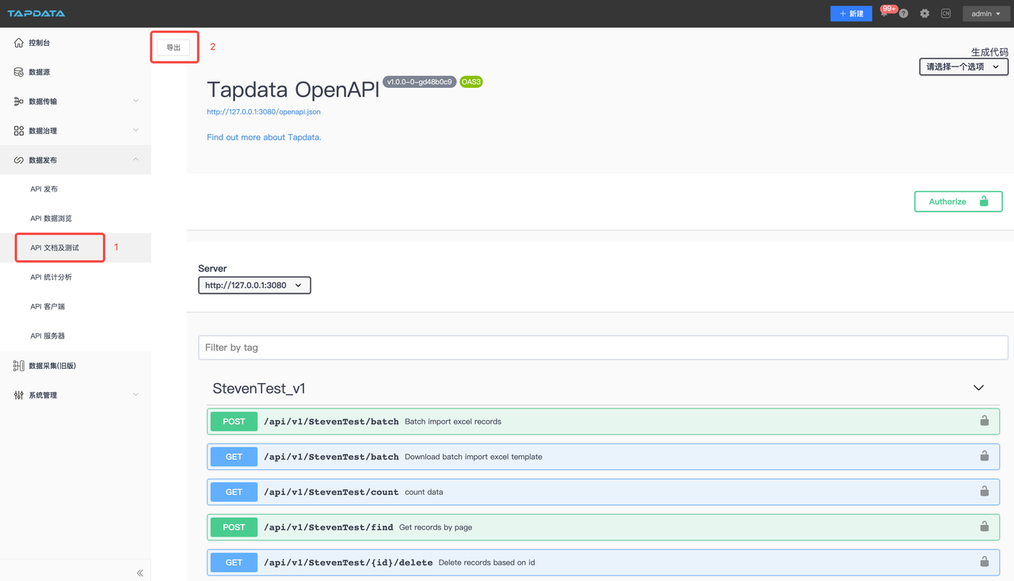Click the 导出 export button

(x=173, y=47)
